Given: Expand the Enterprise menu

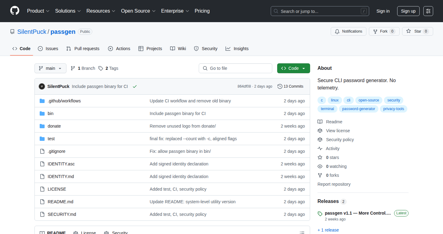Looking at the screenshot, I should tap(175, 11).
